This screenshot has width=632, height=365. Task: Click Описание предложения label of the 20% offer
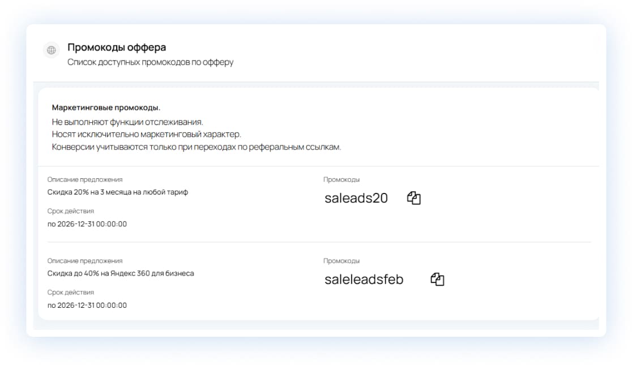tap(85, 179)
